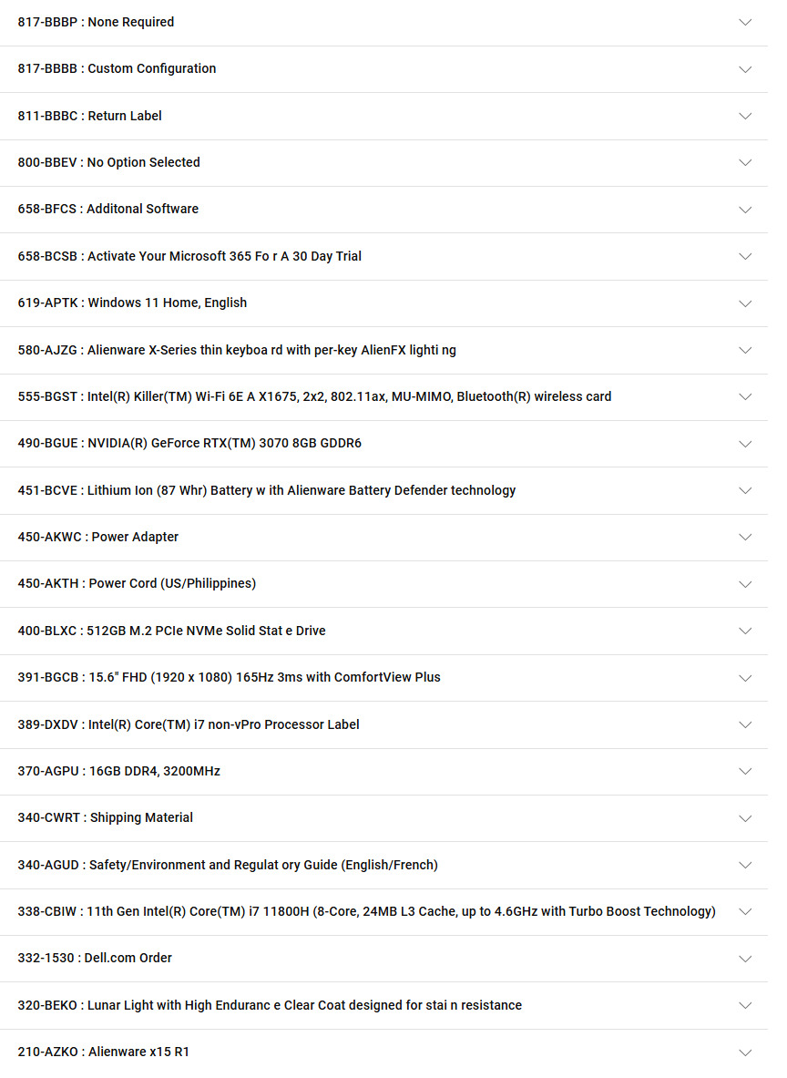Screen dimensions: 787x1078
Task: Click the 800-BBEV No Option Selected label
Action: (109, 162)
